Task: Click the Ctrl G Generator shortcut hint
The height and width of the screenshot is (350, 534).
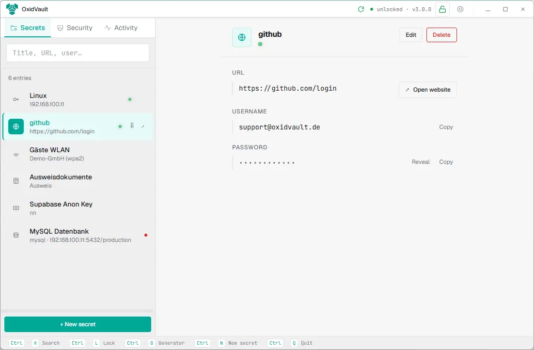Action: click(x=155, y=343)
